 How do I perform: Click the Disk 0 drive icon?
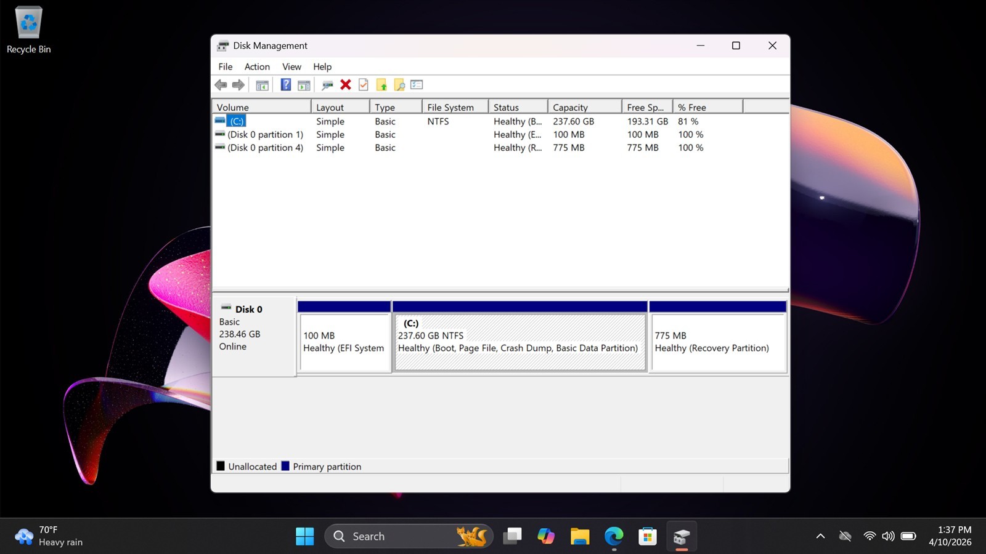[226, 307]
